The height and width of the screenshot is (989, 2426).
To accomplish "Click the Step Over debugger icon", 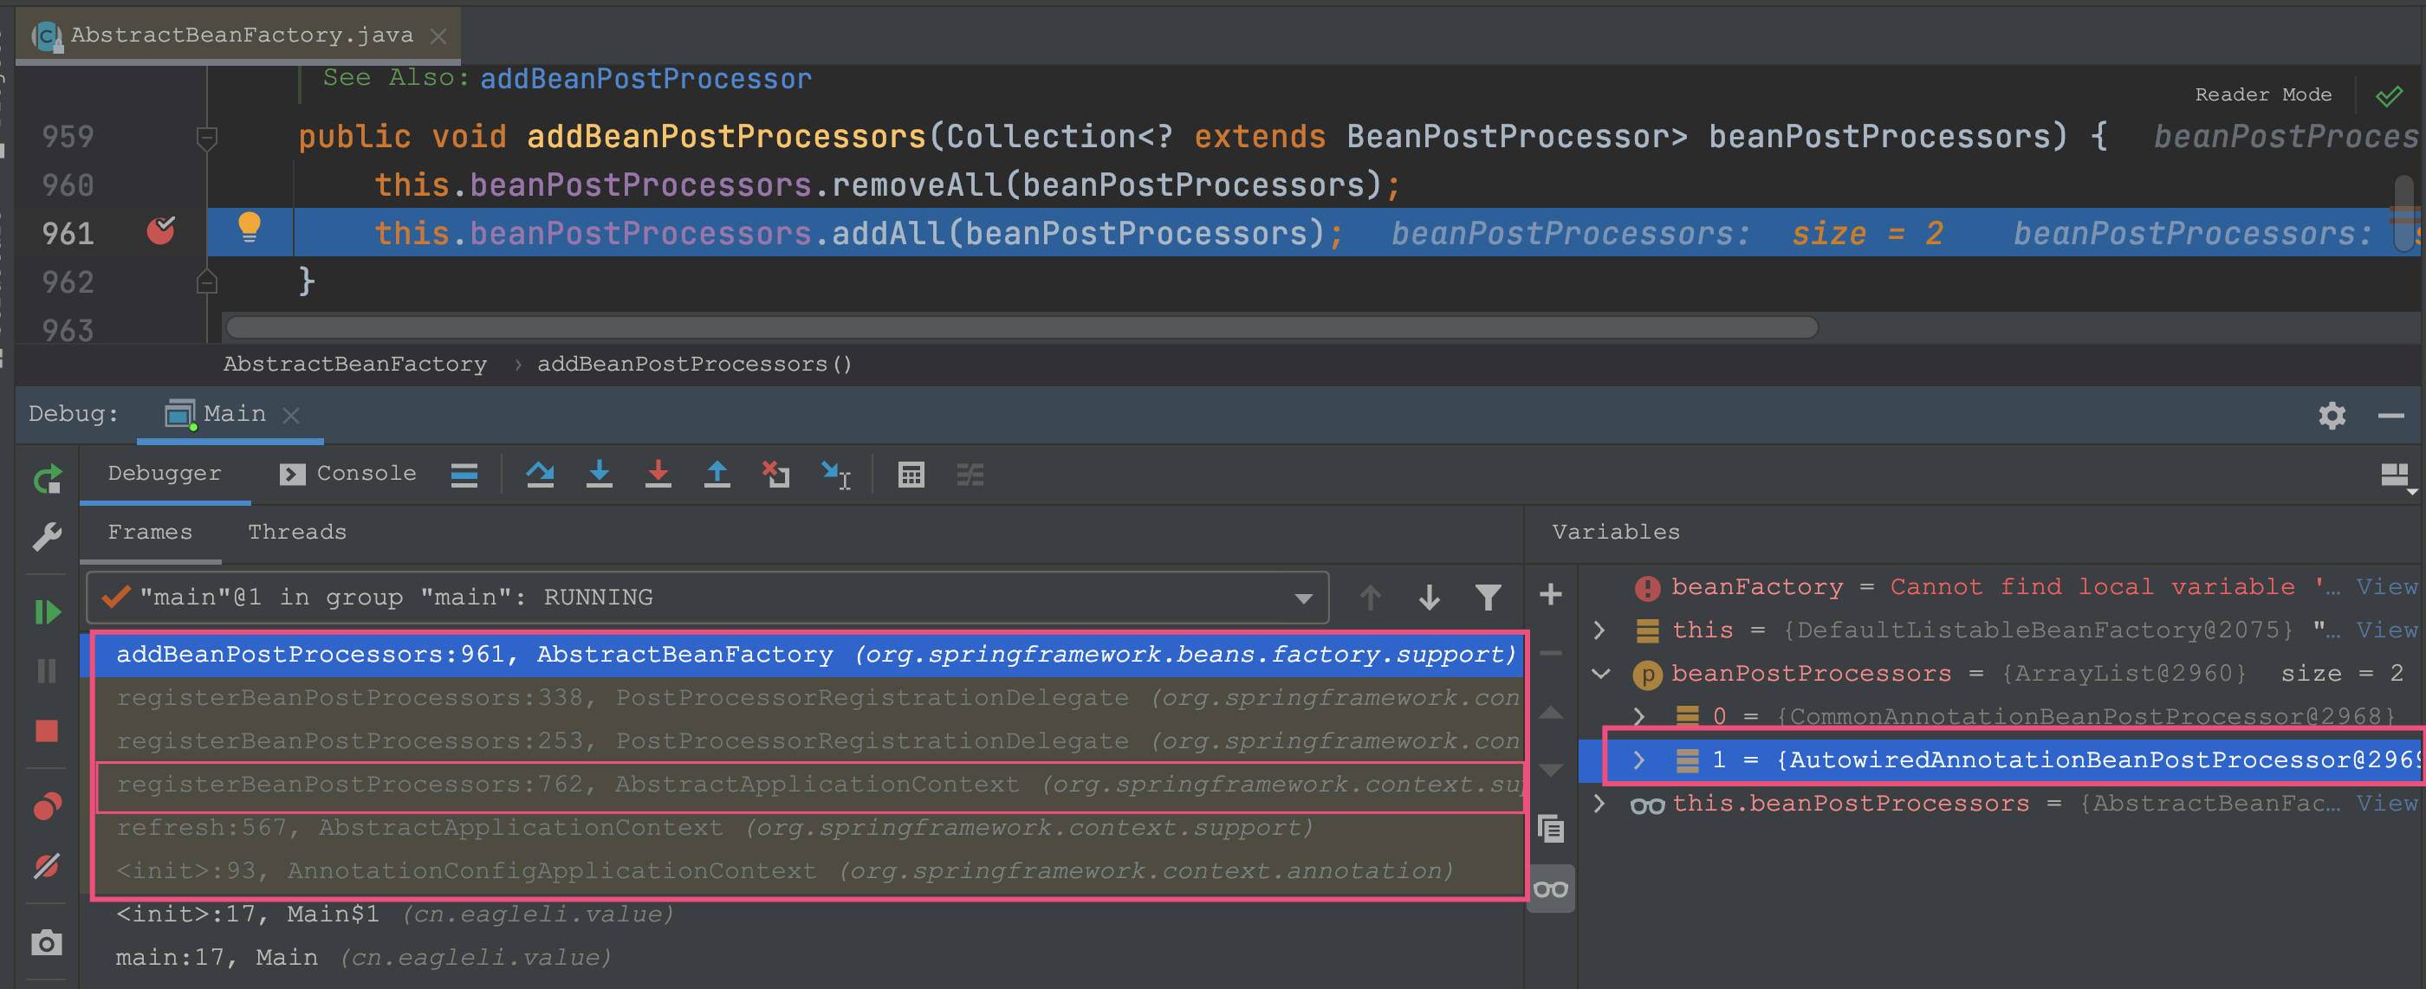I will [540, 475].
